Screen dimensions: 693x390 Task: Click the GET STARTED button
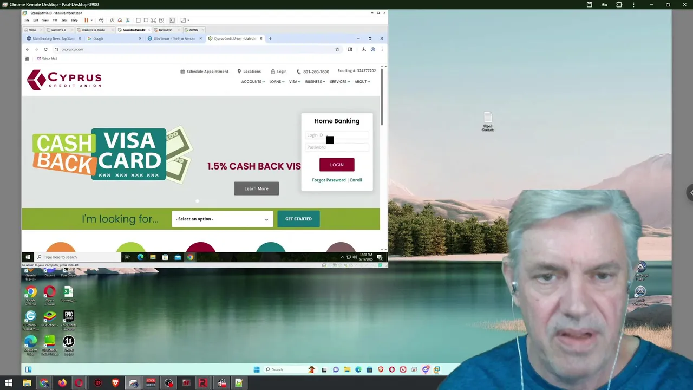[298, 219]
